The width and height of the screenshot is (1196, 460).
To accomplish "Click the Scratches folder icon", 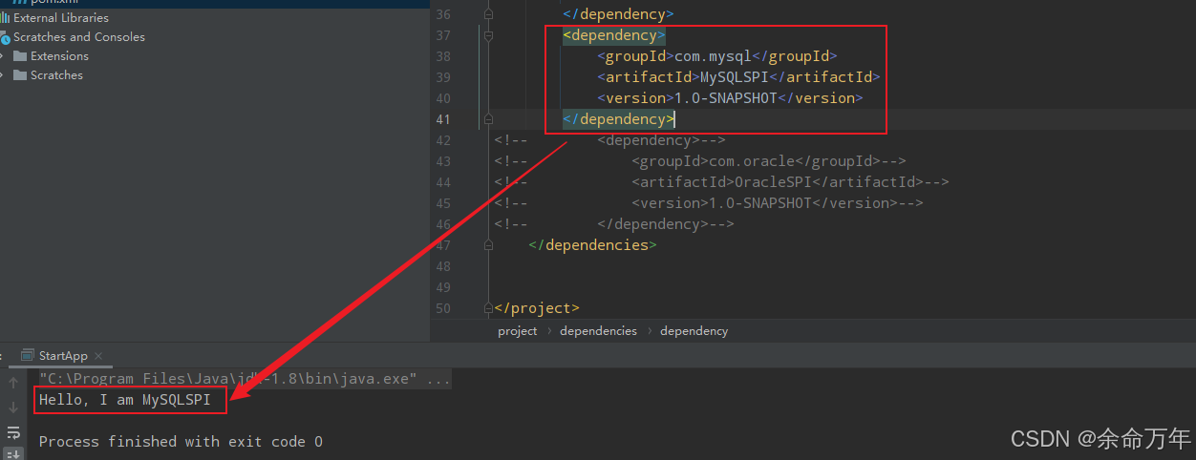I will coord(20,75).
